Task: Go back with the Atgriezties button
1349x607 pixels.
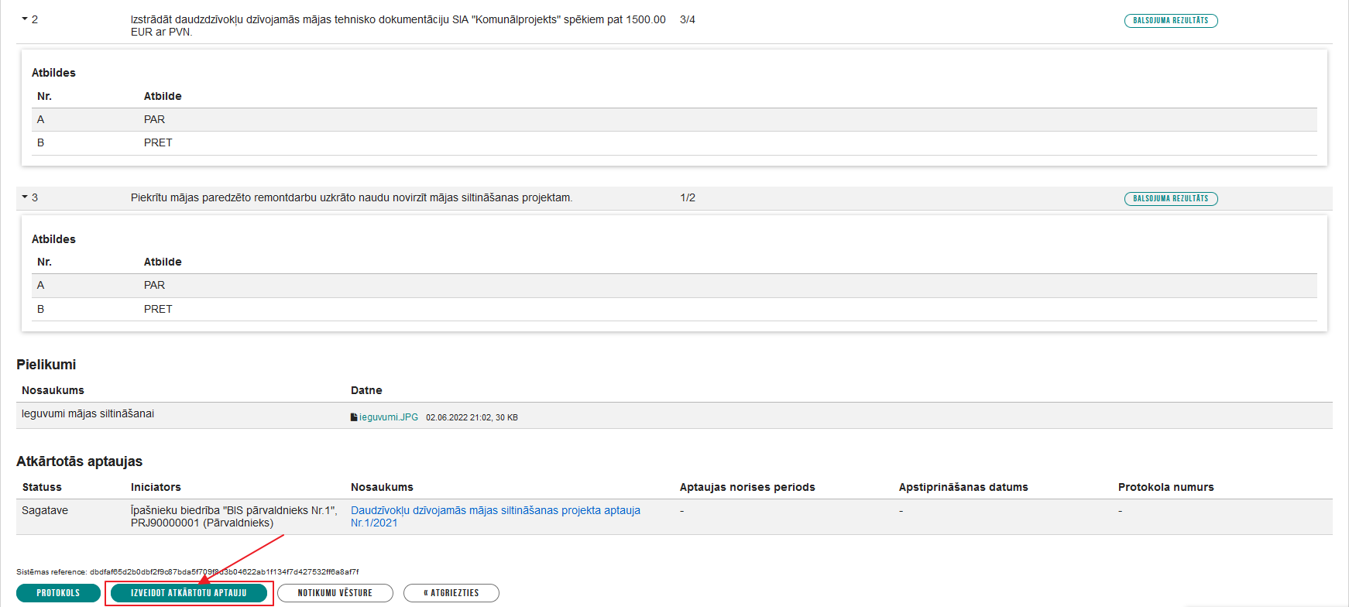Action: (451, 593)
